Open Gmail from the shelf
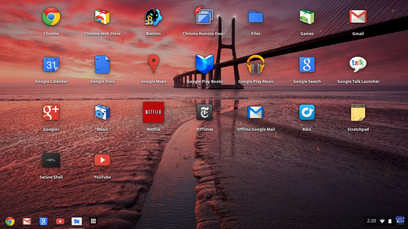Image resolution: width=408 pixels, height=229 pixels. [27, 221]
